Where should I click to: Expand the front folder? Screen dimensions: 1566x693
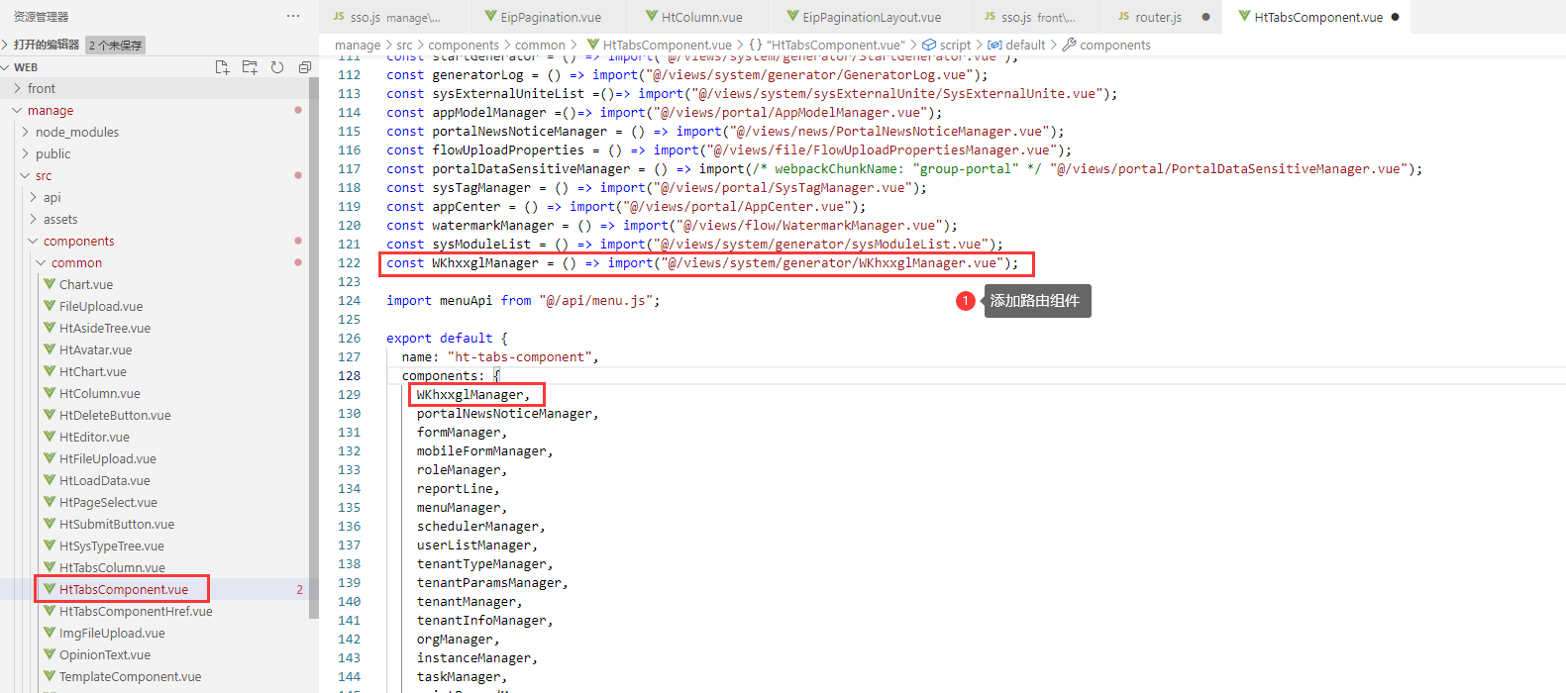click(x=17, y=88)
